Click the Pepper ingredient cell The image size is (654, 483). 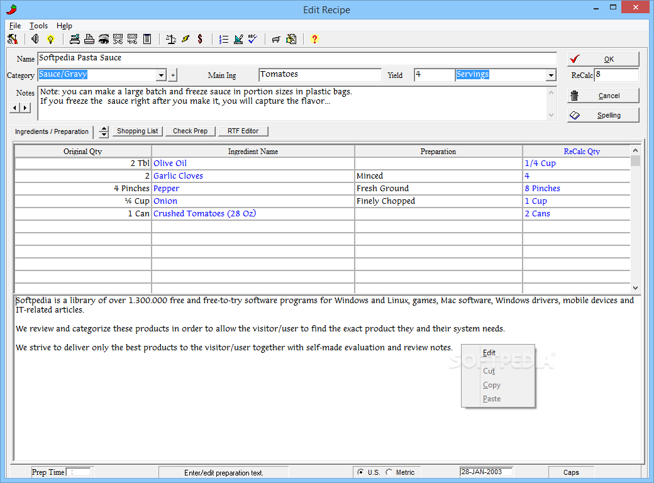[x=253, y=189]
